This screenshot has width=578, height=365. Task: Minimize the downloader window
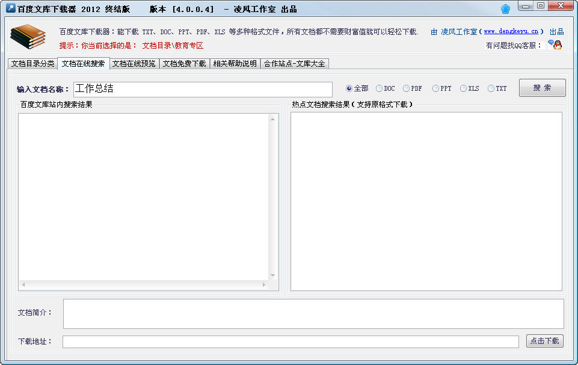click(x=526, y=6)
